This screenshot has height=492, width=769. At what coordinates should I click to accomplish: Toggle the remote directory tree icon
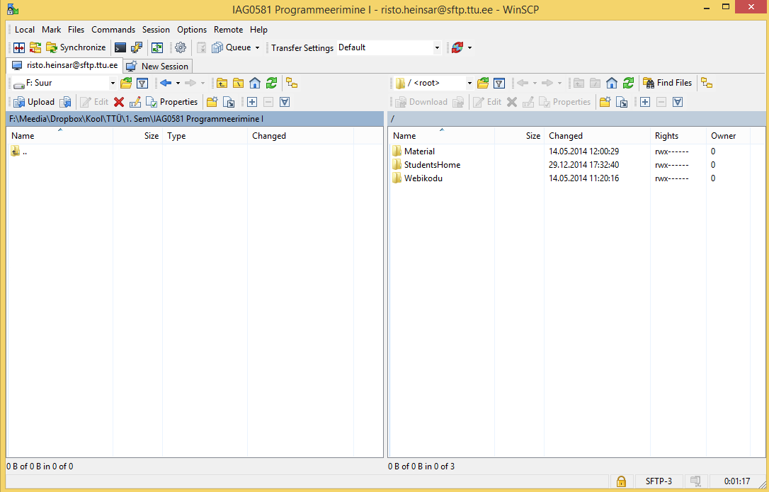[x=707, y=83]
